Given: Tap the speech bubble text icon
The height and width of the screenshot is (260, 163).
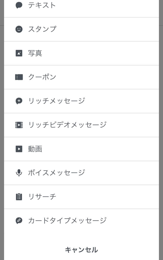Looking at the screenshot, I should click(x=19, y=5).
